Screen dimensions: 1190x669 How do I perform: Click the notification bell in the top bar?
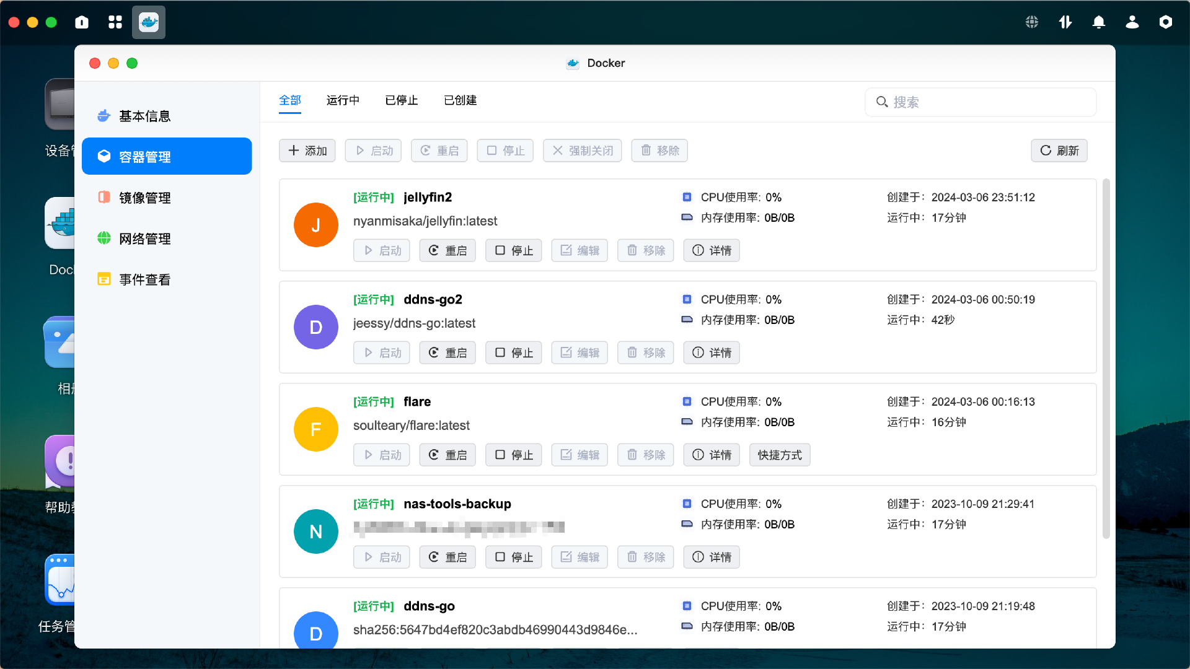coord(1099,22)
